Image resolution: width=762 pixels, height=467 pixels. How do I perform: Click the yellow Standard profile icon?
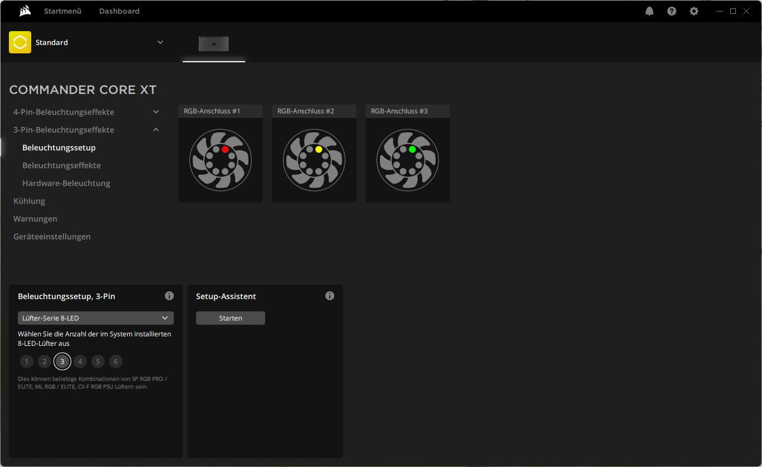20,42
